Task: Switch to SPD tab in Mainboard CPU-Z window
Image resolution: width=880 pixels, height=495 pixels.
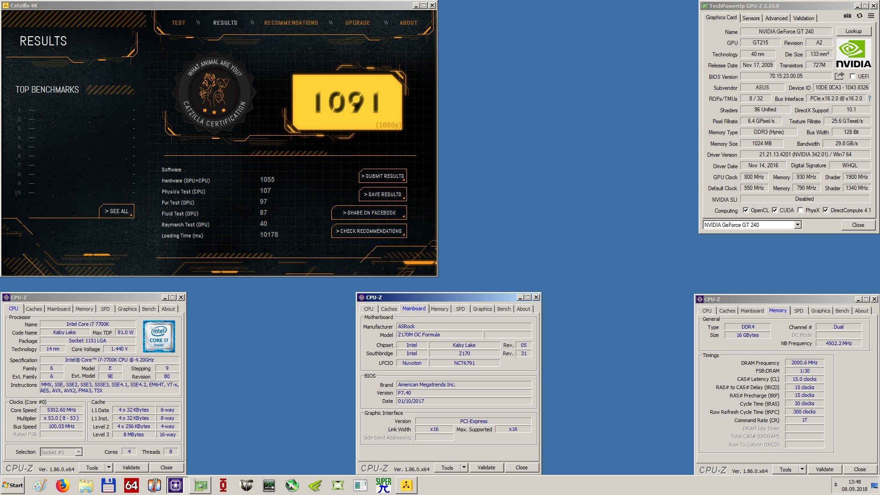Action: [460, 309]
